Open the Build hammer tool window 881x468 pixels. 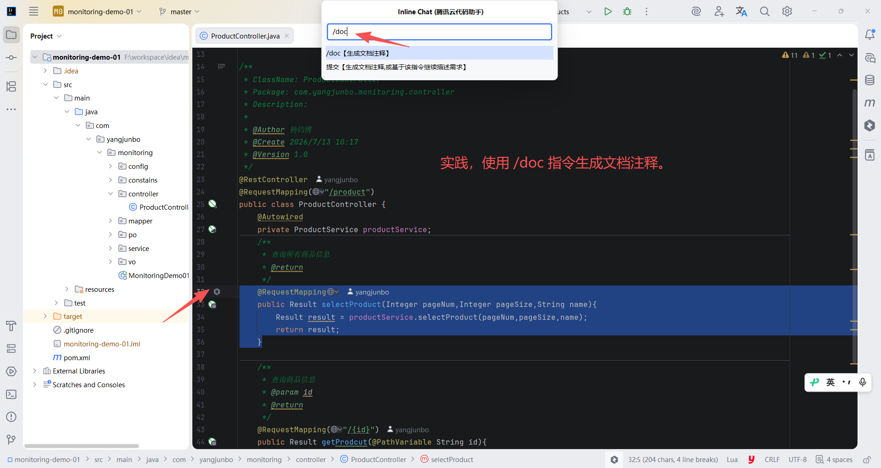(11, 326)
